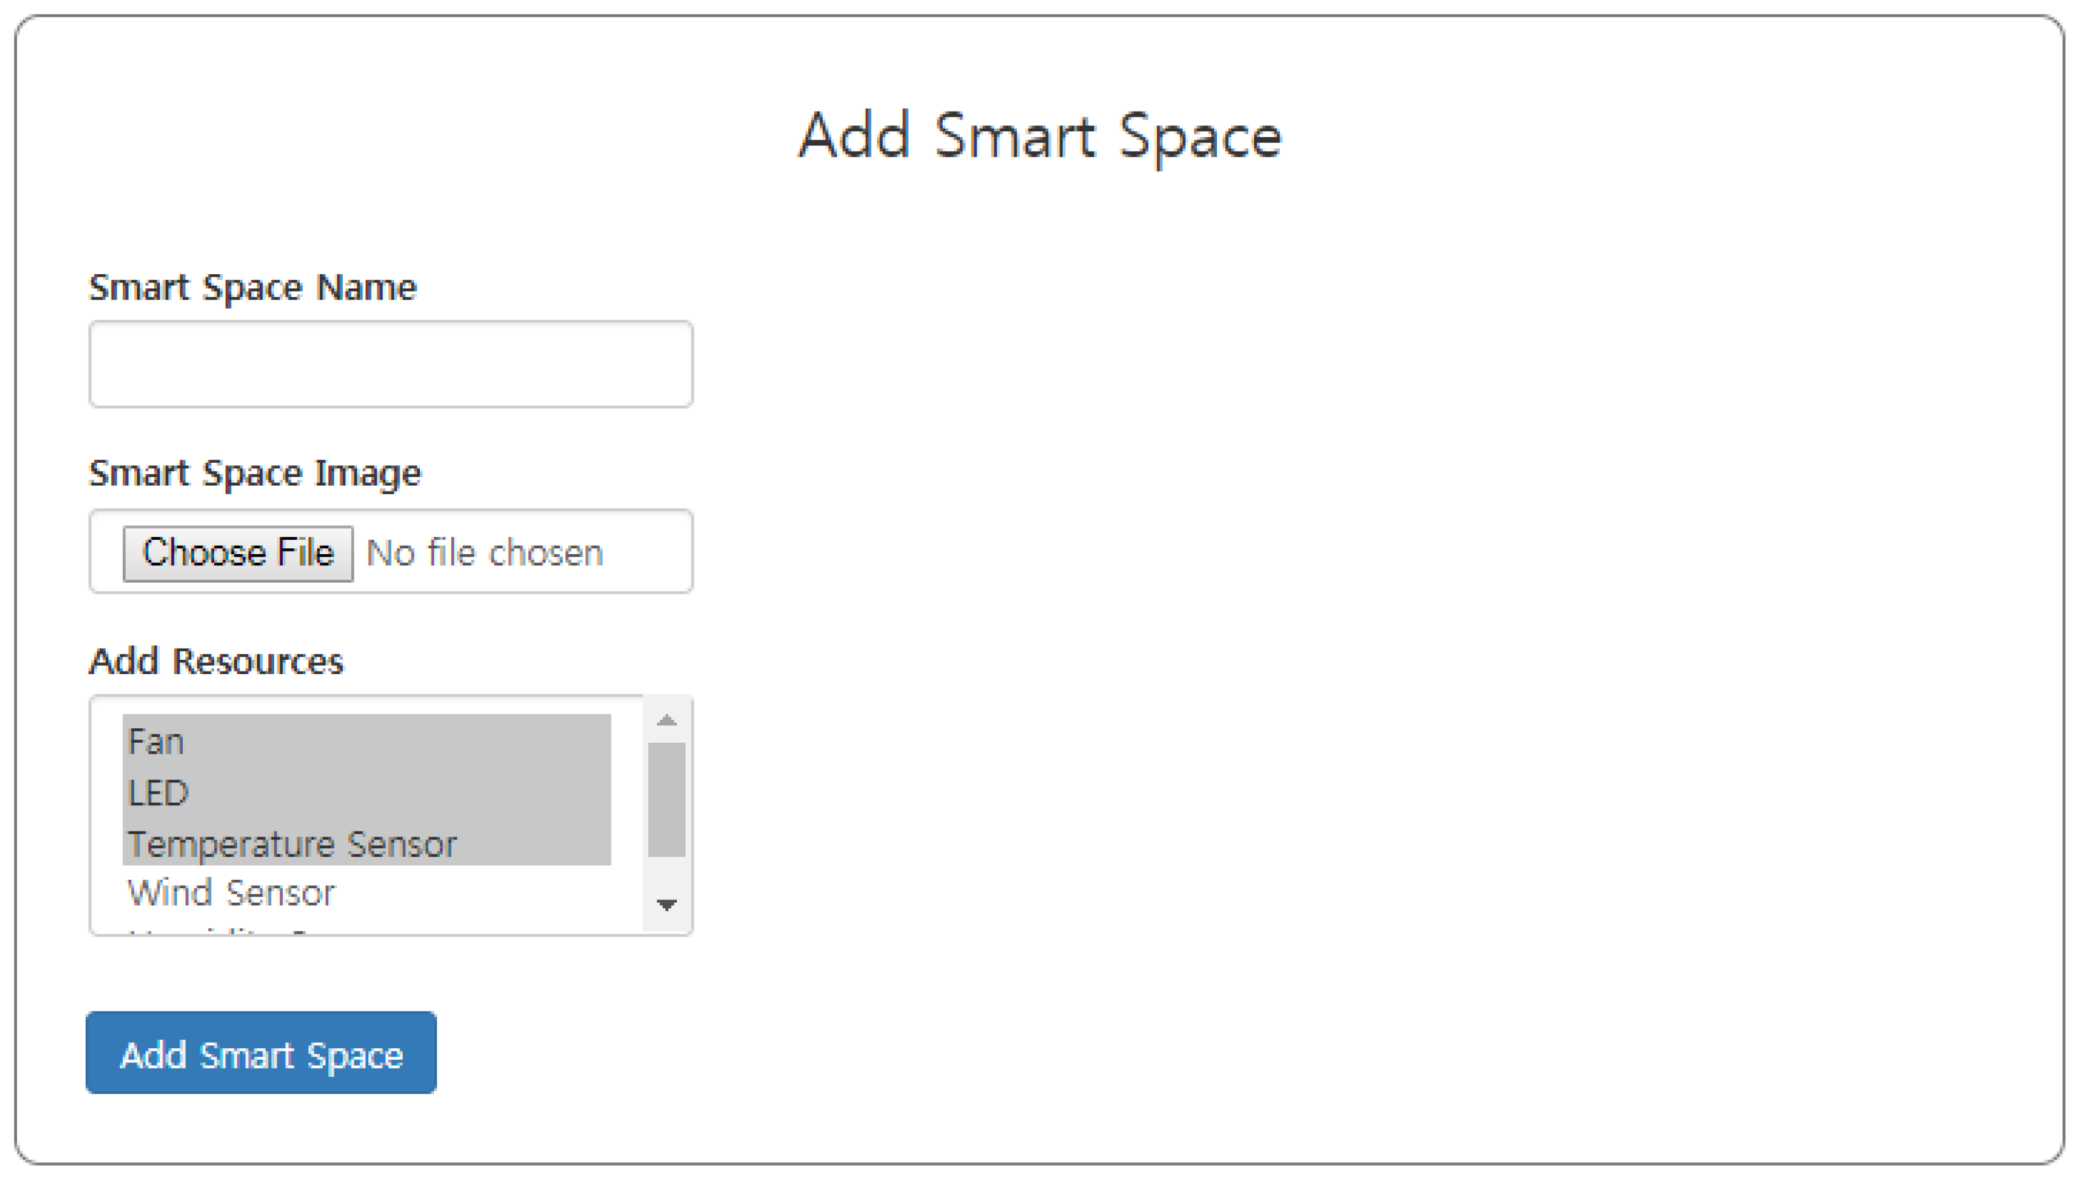Screen dimensions: 2080x1180
Task: Submit with the blue Add Smart Space button
Action: 261,1053
